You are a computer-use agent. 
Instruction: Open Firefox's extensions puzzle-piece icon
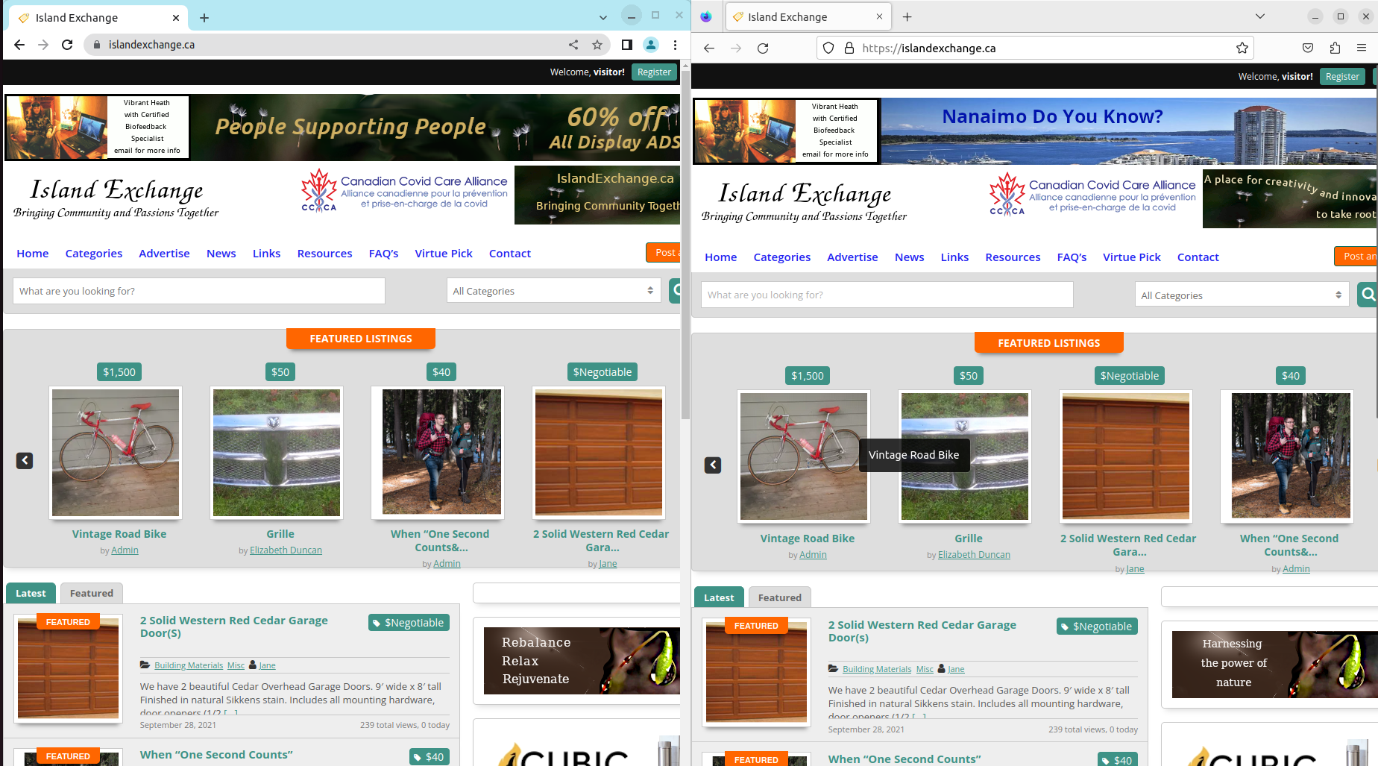[1335, 47]
